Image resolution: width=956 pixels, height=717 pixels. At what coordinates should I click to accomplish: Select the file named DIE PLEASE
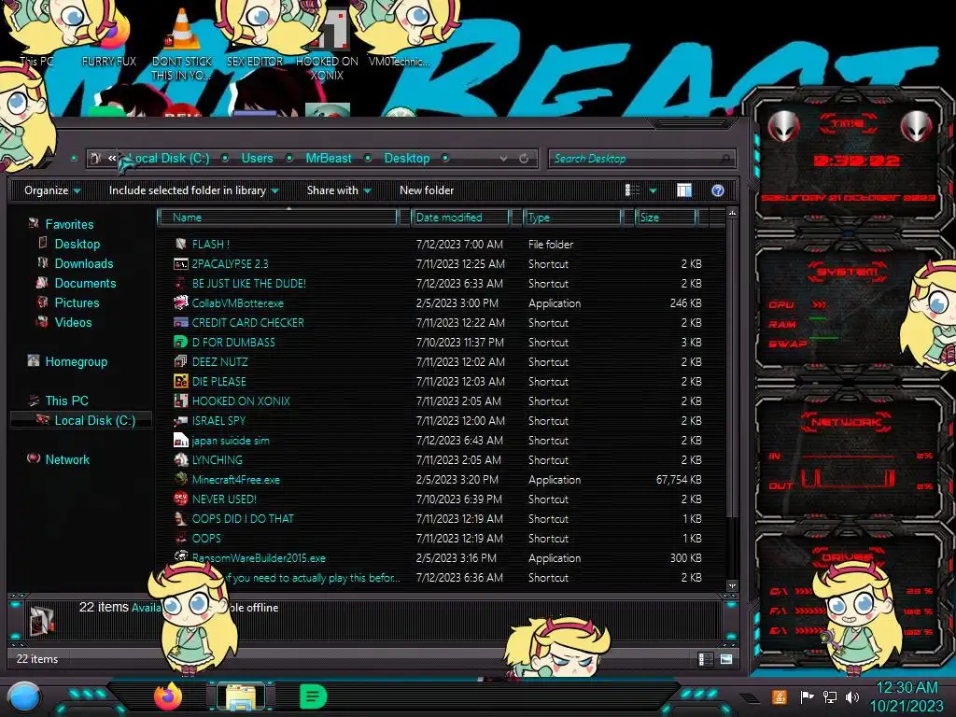click(218, 381)
